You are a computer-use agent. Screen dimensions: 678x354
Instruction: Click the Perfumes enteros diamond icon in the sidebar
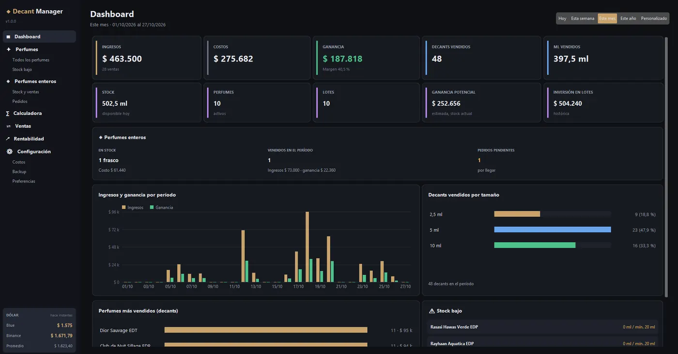pyautogui.click(x=8, y=81)
